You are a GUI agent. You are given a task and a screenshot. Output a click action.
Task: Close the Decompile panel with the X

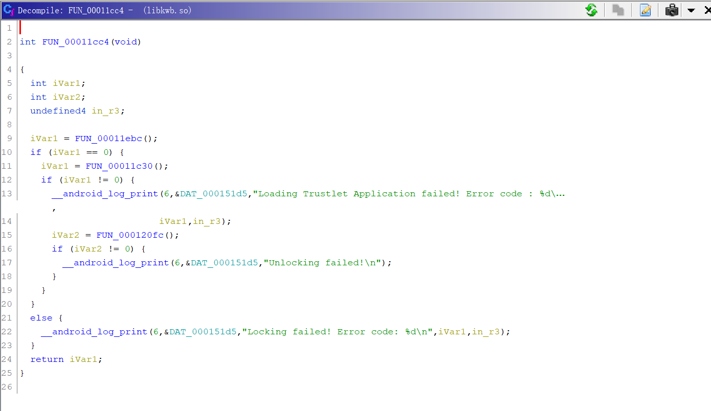point(707,10)
